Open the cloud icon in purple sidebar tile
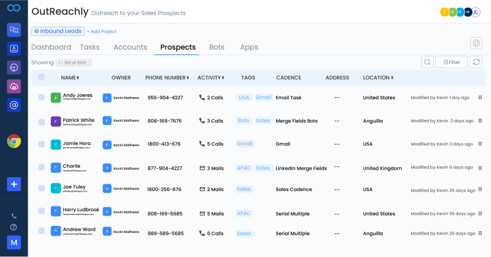This screenshot has height=257, width=491. tap(14, 86)
